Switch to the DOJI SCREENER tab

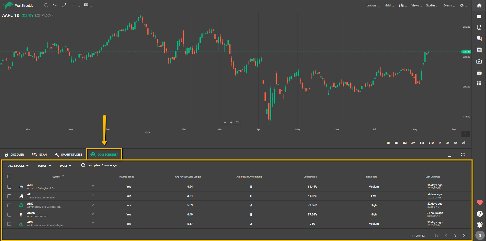[104, 155]
